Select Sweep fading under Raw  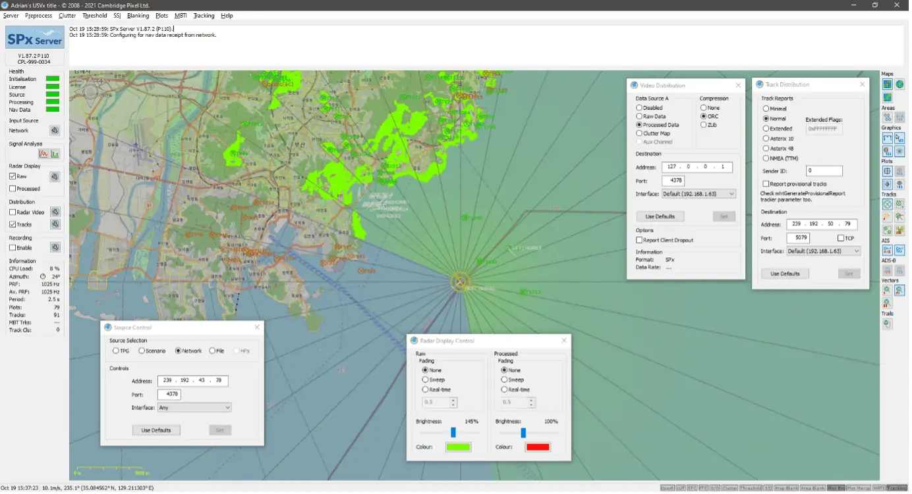[425, 380]
